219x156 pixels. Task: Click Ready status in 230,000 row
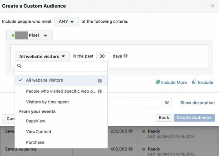tap(154, 131)
